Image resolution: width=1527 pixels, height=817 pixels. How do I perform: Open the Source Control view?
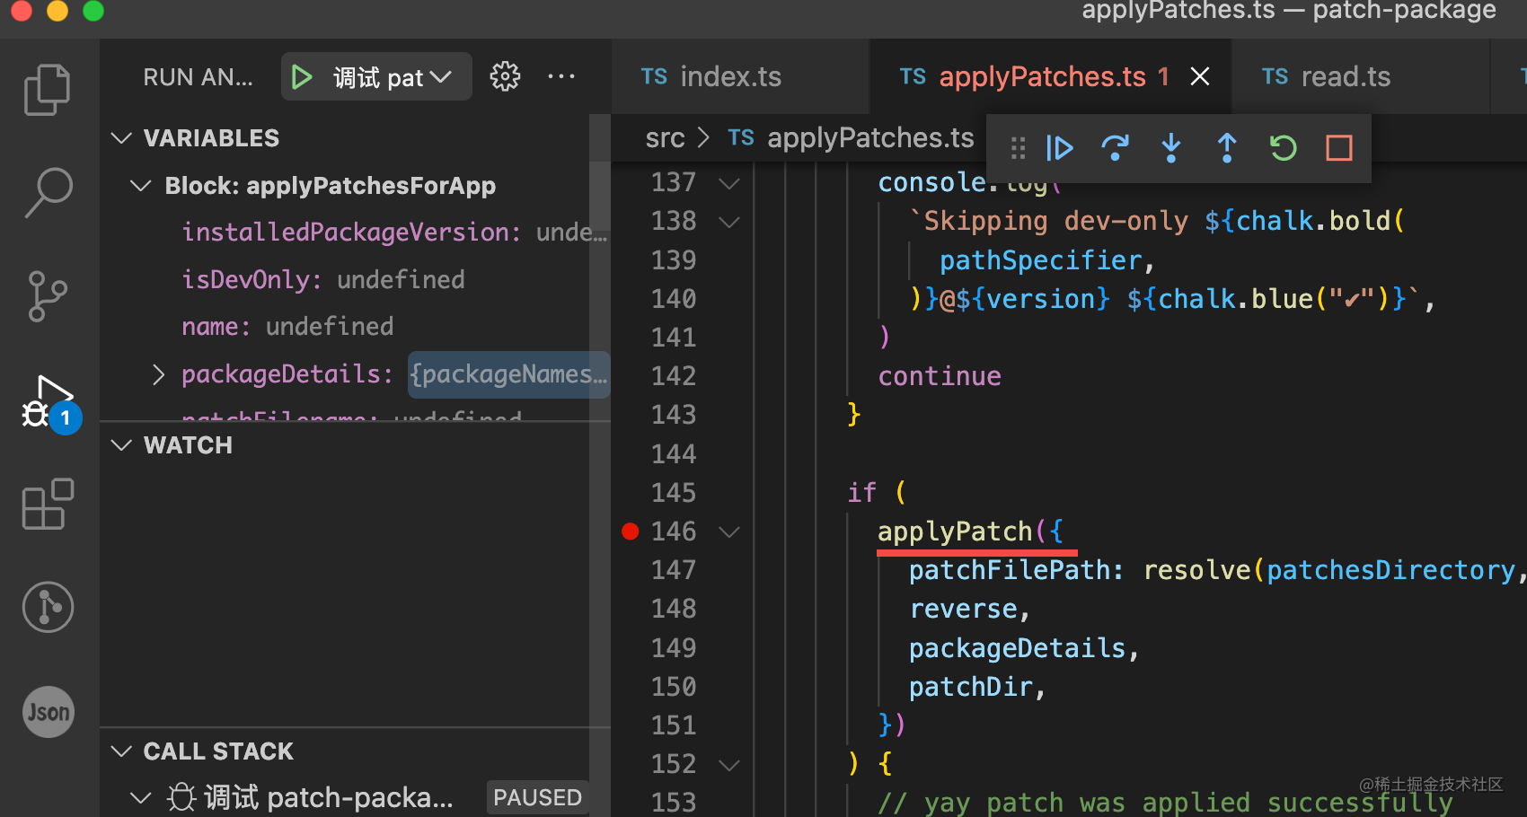point(47,296)
